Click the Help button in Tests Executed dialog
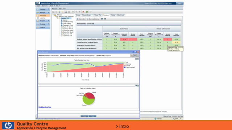232x130 pixels. pos(93,116)
